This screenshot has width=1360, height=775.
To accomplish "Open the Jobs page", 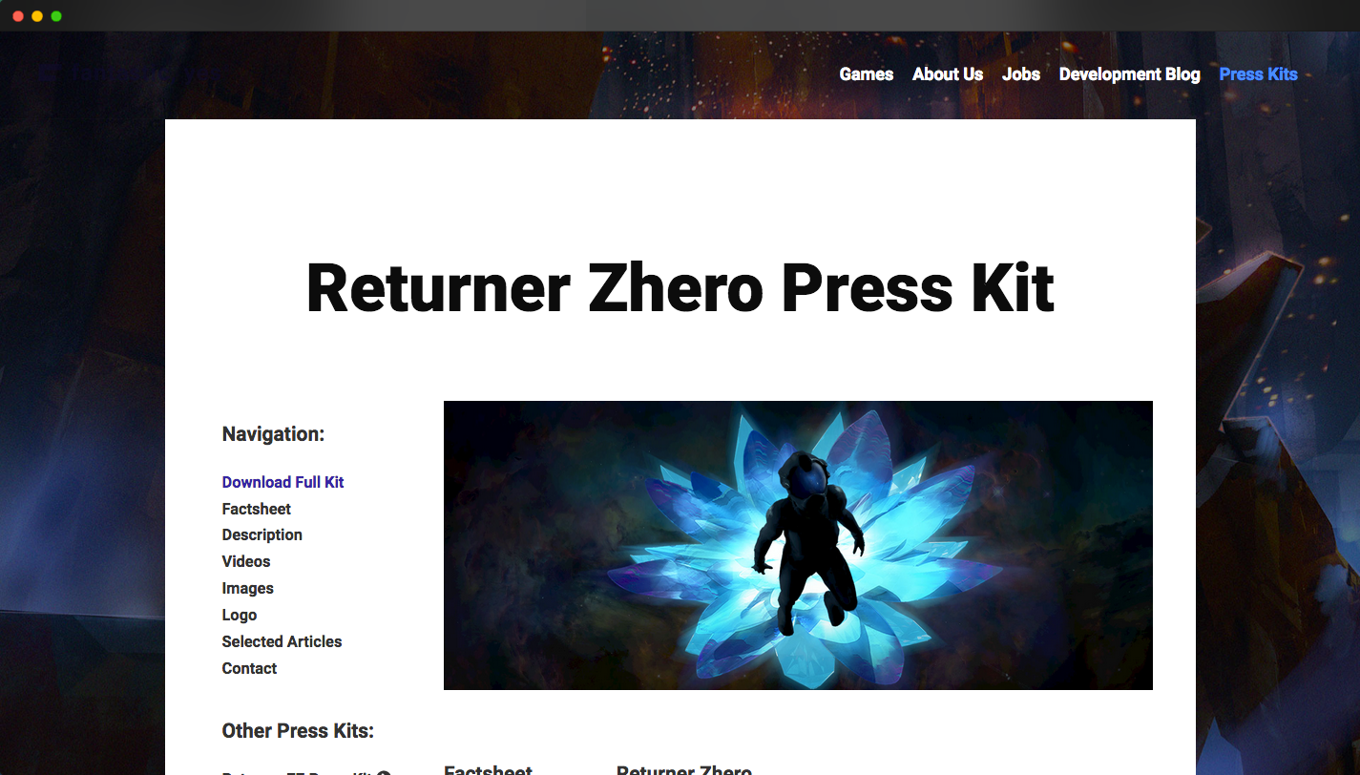I will click(1020, 74).
